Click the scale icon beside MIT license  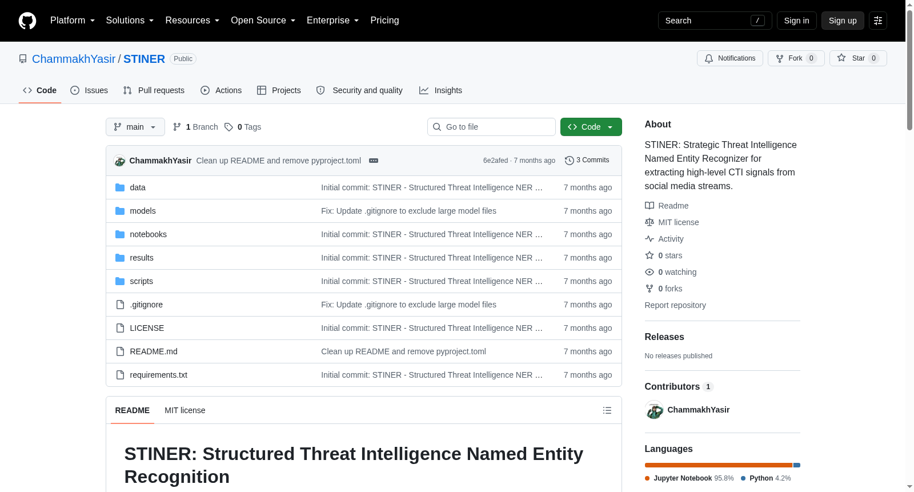[x=650, y=222]
